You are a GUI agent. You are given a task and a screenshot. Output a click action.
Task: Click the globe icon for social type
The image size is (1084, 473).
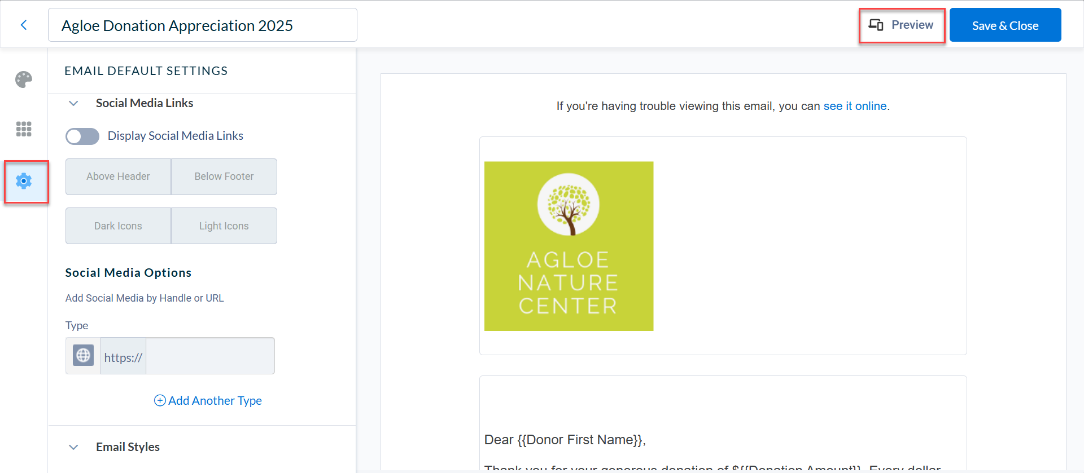[83, 355]
